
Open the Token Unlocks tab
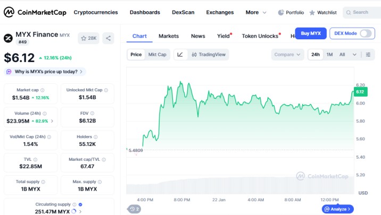[260, 36]
